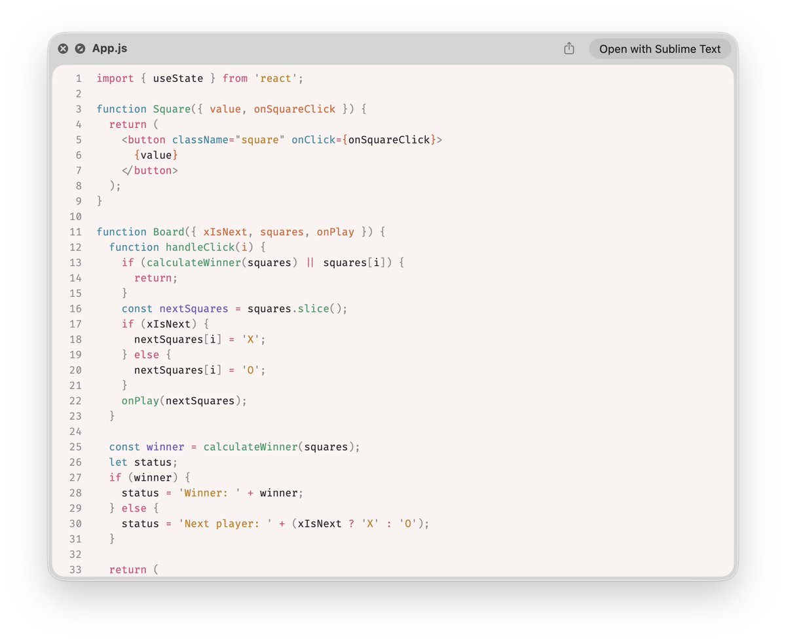Click the className="square" attribute text
This screenshot has width=786, height=644.
pos(229,140)
